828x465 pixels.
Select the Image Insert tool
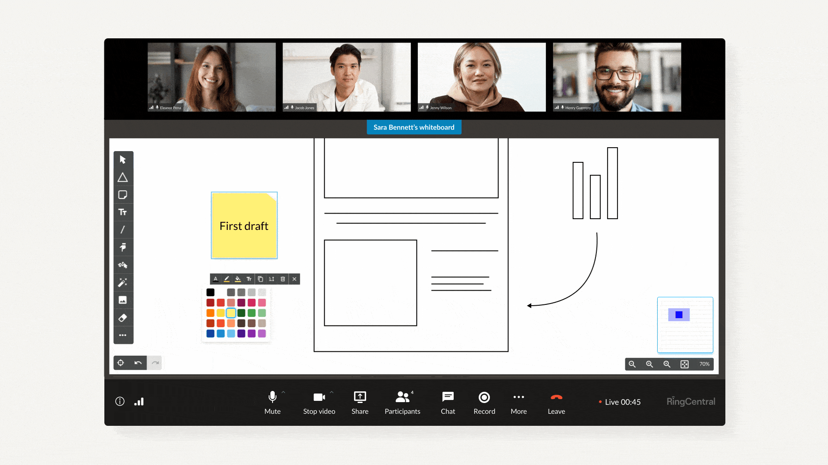click(122, 301)
